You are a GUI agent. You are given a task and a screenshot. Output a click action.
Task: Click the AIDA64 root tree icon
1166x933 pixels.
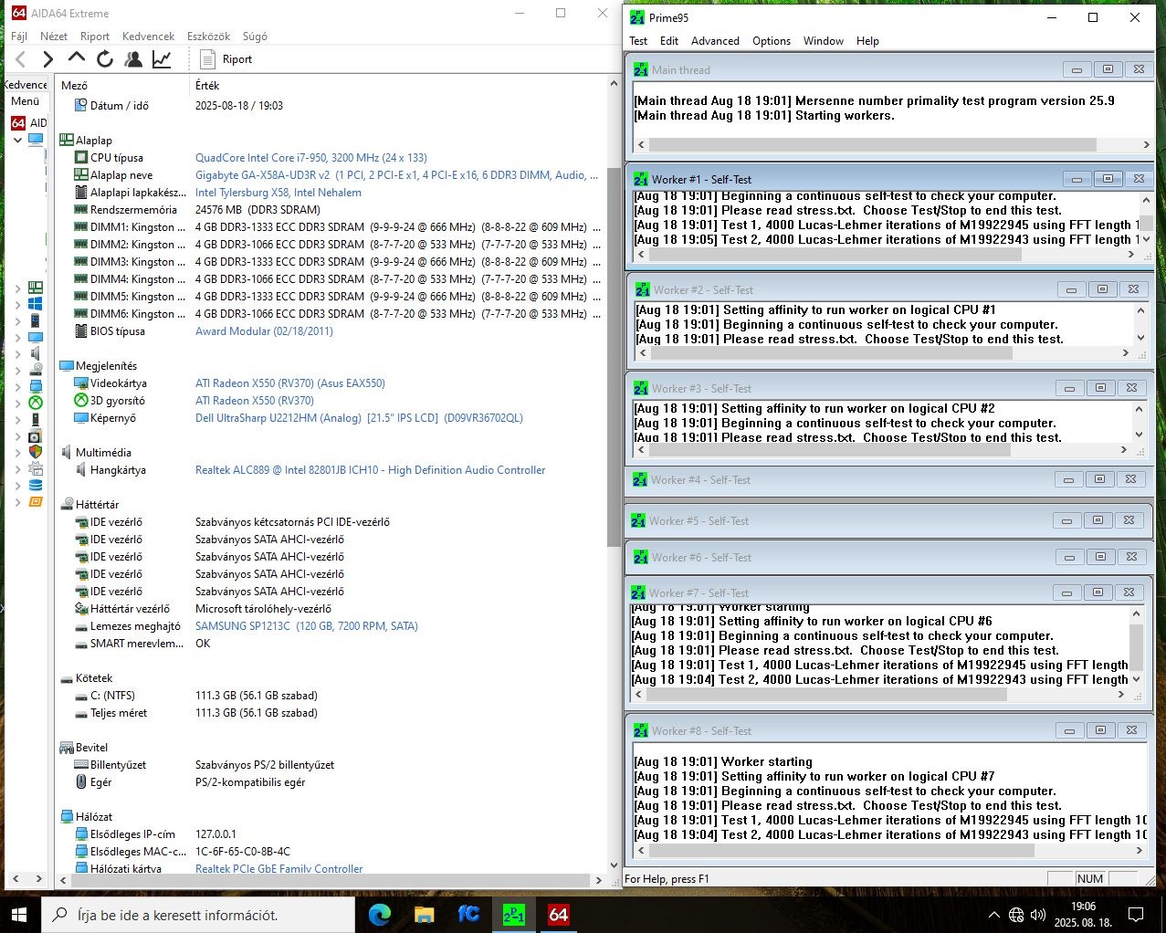tap(18, 122)
